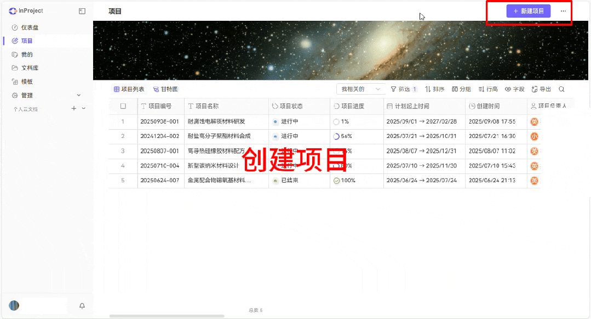Open project 新型碳纳米材料设计
Viewport: 591px width, 319px height.
pos(213,166)
